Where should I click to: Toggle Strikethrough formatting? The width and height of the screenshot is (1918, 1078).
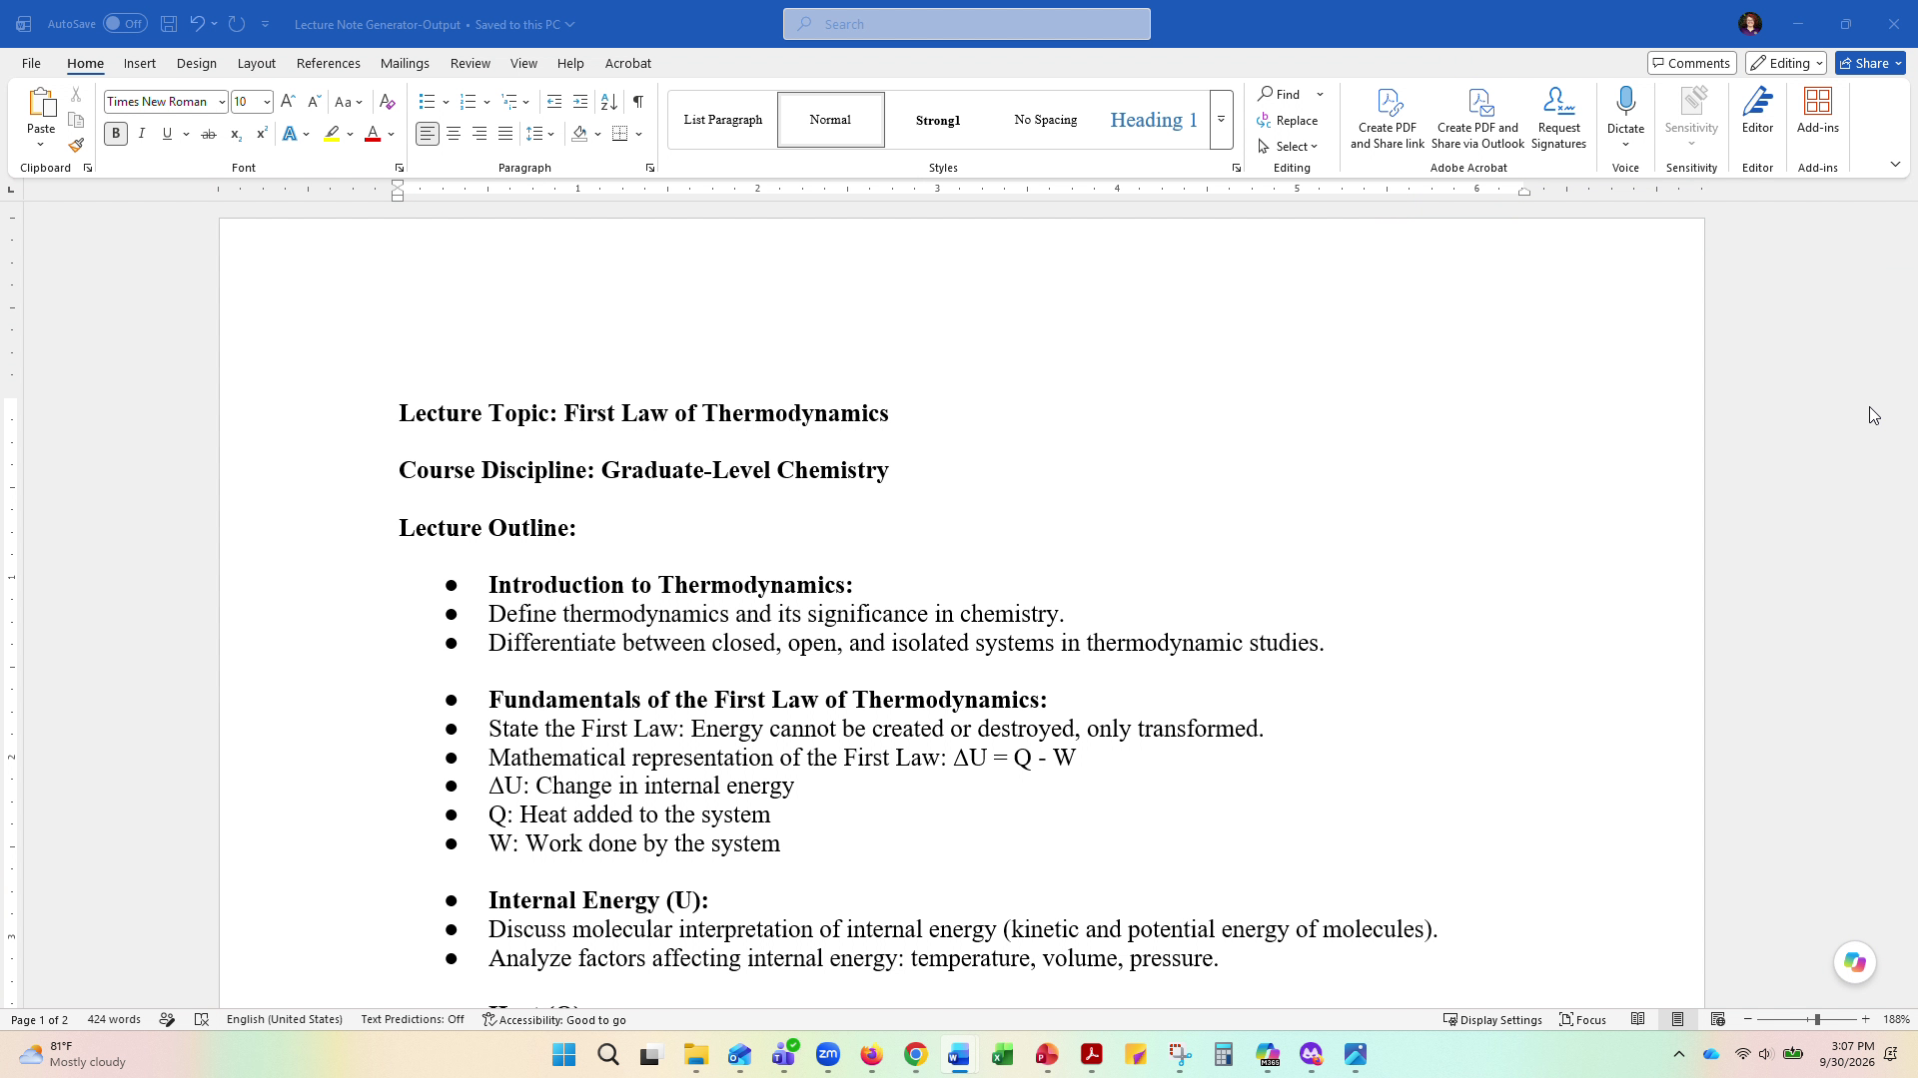pyautogui.click(x=208, y=134)
